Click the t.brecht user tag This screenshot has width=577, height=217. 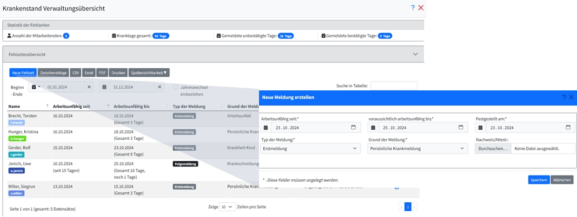click(x=17, y=122)
